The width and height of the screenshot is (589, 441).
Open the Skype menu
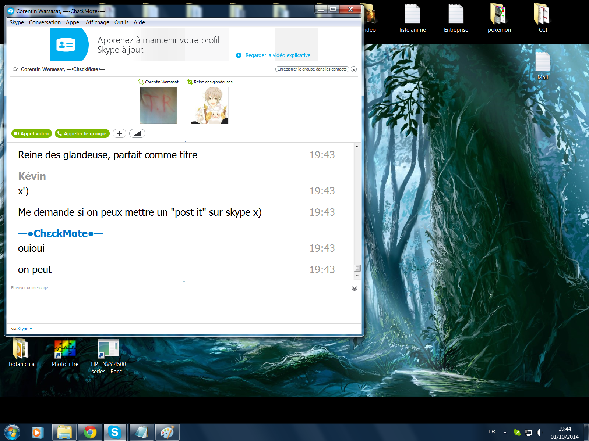[x=17, y=22]
